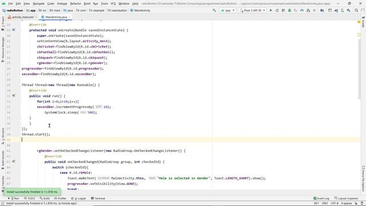Open the Project tool window sidebar button
Screen dimensions: 366x206
[x=3, y=23]
